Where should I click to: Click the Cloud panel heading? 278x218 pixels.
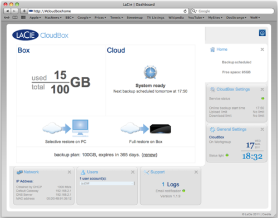(x=116, y=51)
